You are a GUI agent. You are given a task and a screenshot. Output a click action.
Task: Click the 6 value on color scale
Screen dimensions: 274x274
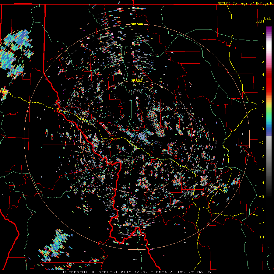(263, 48)
